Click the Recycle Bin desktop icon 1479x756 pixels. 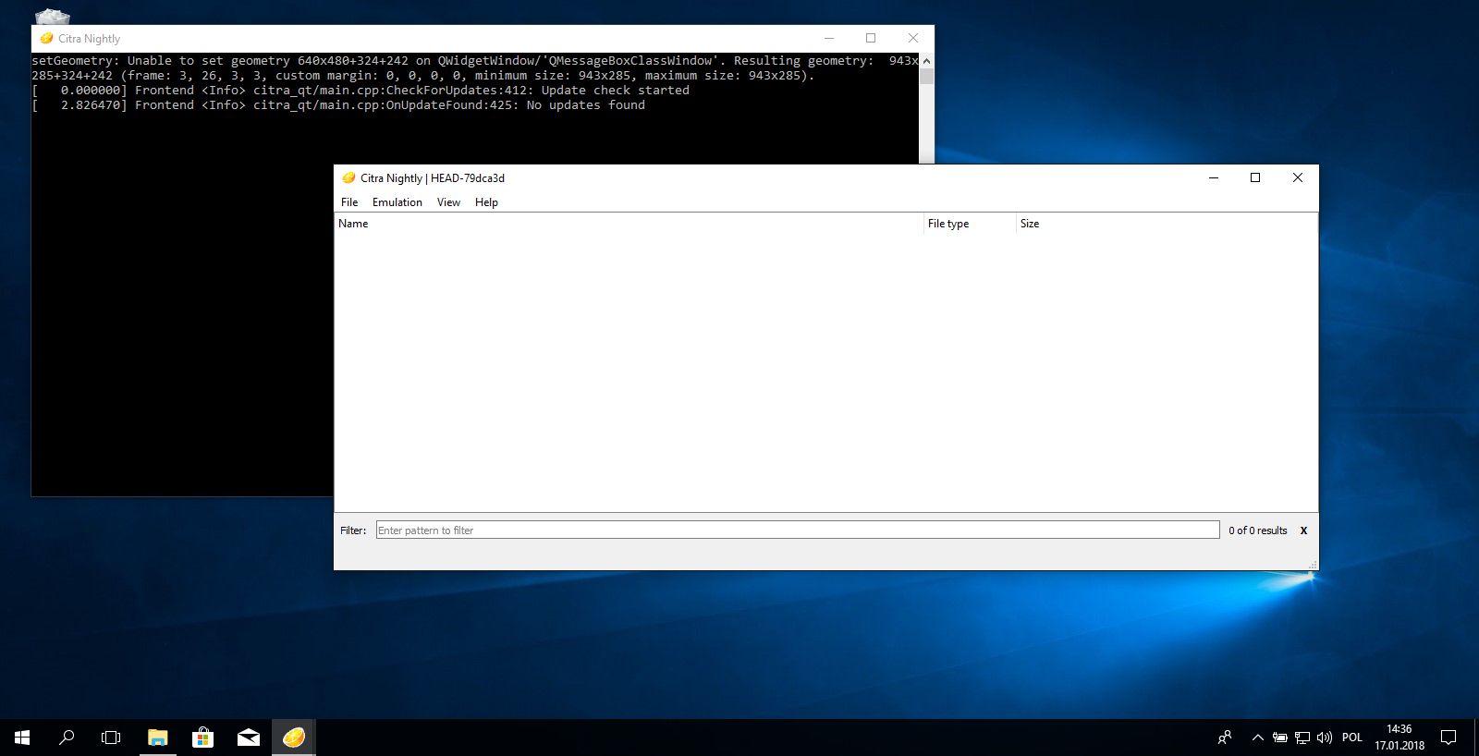point(52,16)
